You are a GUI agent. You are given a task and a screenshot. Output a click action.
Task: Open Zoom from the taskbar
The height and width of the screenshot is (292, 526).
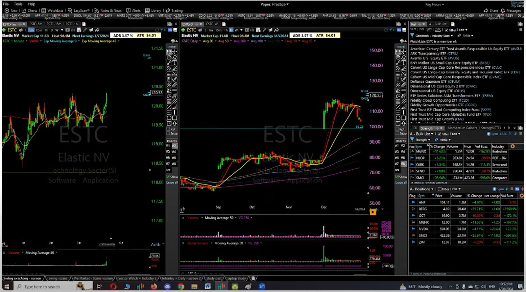tap(262, 286)
